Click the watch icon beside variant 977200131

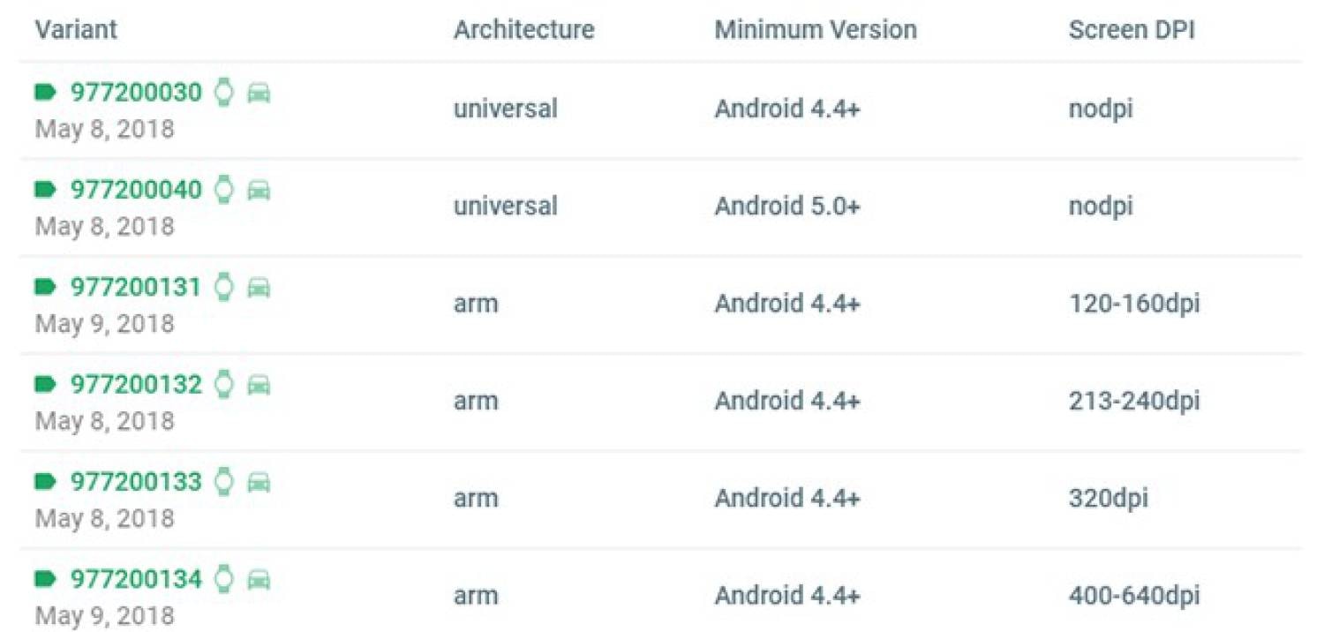225,287
